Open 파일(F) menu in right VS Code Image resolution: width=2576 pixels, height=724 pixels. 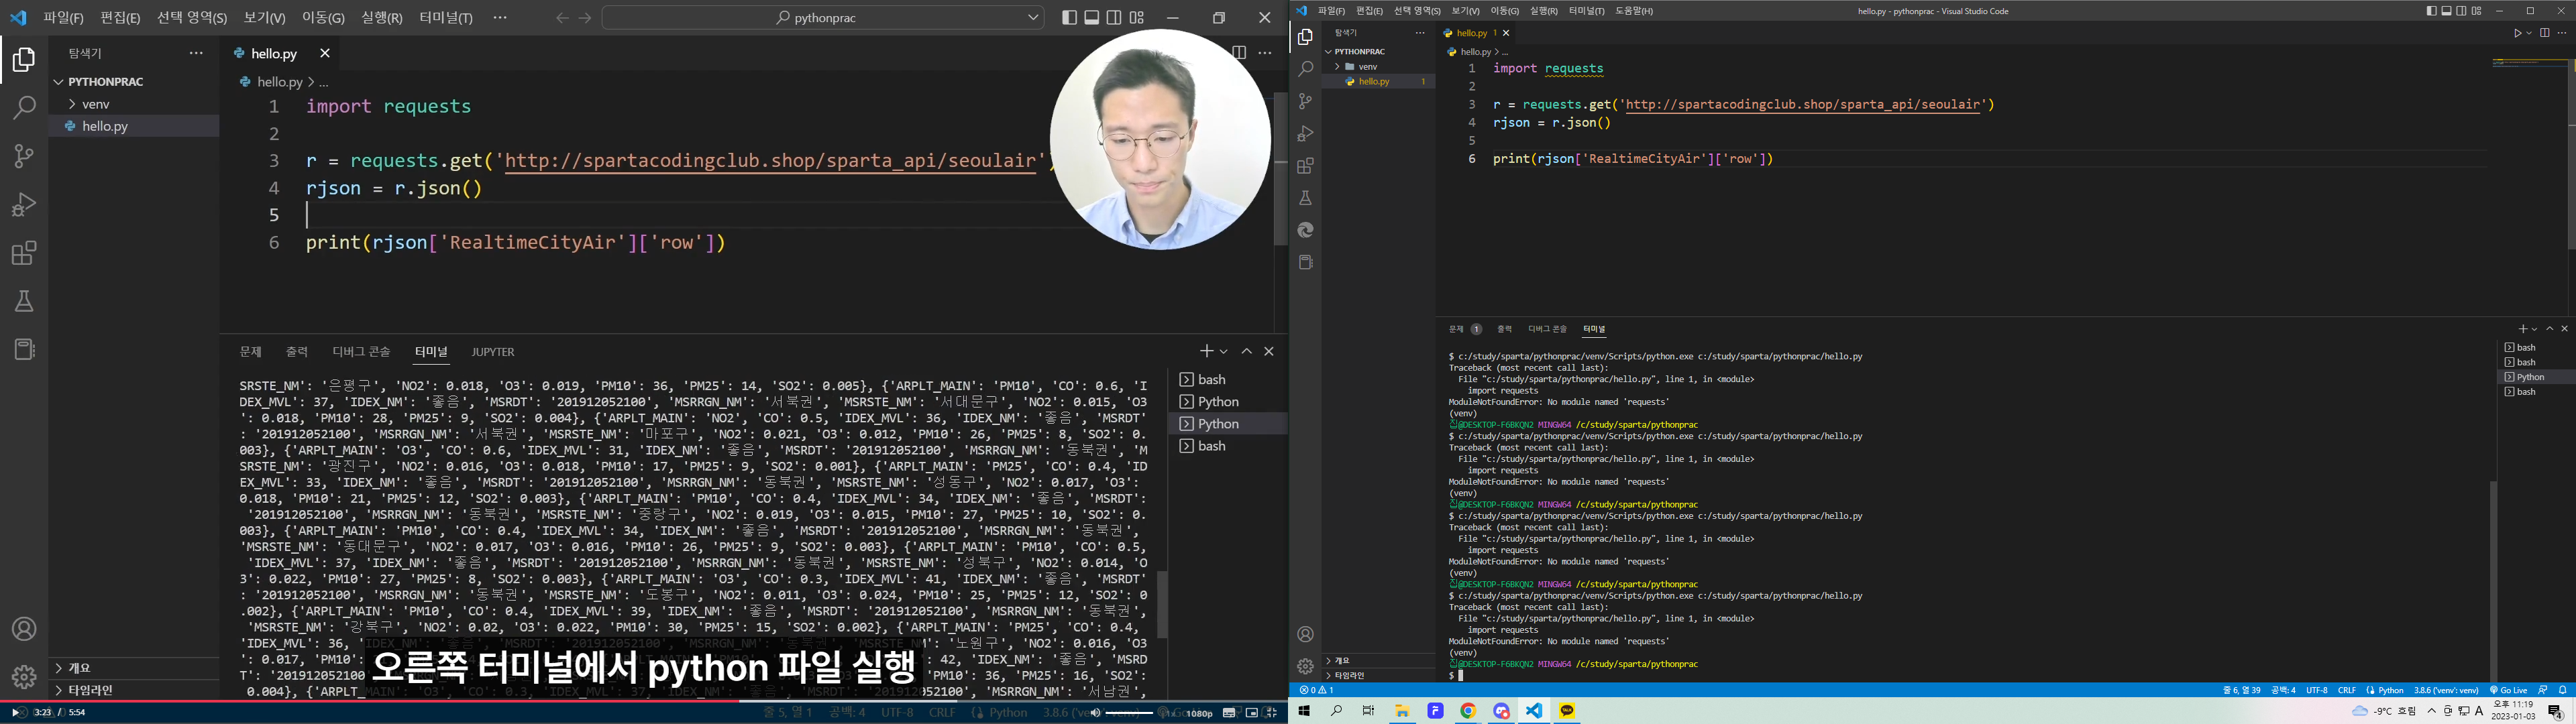point(1331,11)
